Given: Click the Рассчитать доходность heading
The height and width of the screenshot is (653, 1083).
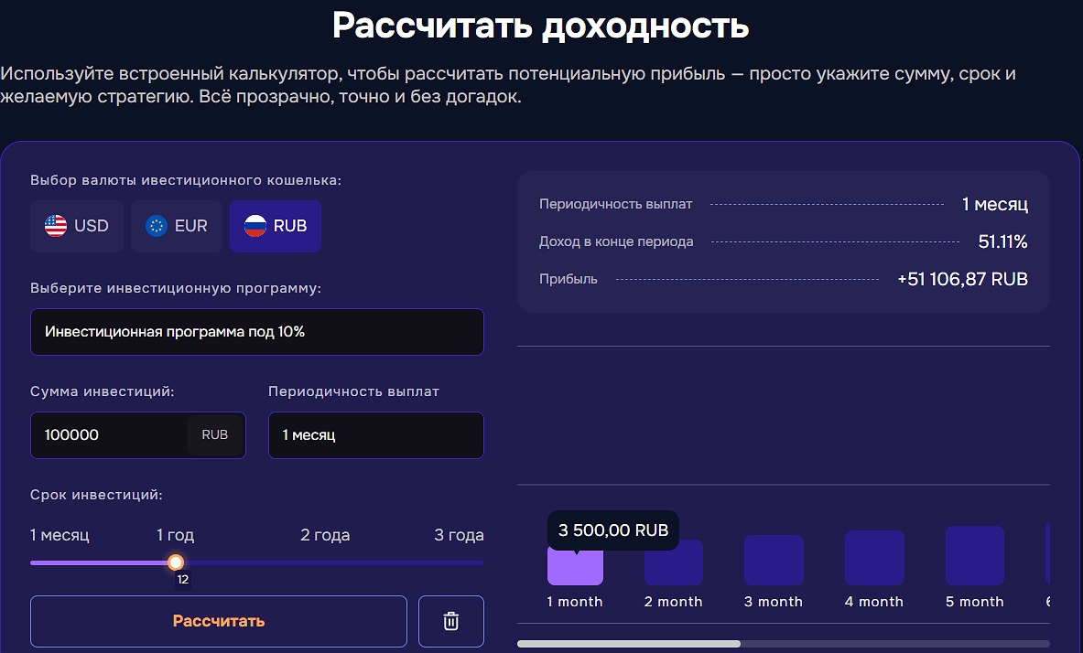Looking at the screenshot, I should (541, 27).
